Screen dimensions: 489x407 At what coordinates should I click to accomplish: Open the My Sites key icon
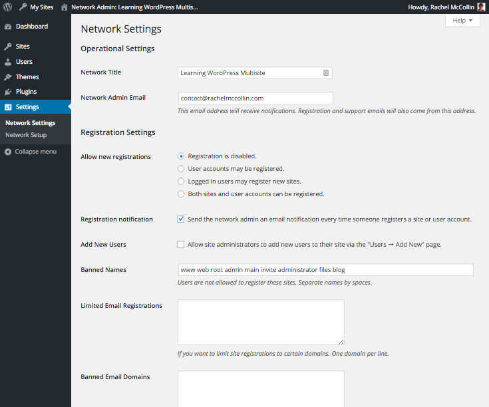coord(23,7)
